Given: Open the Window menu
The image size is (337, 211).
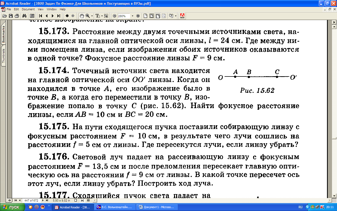Looking at the screenshot, I should [52, 9].
